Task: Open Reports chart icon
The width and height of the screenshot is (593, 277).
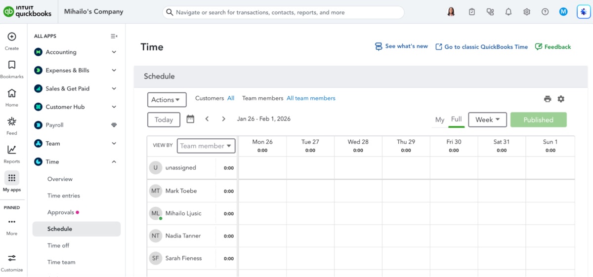Action: [x=12, y=150]
